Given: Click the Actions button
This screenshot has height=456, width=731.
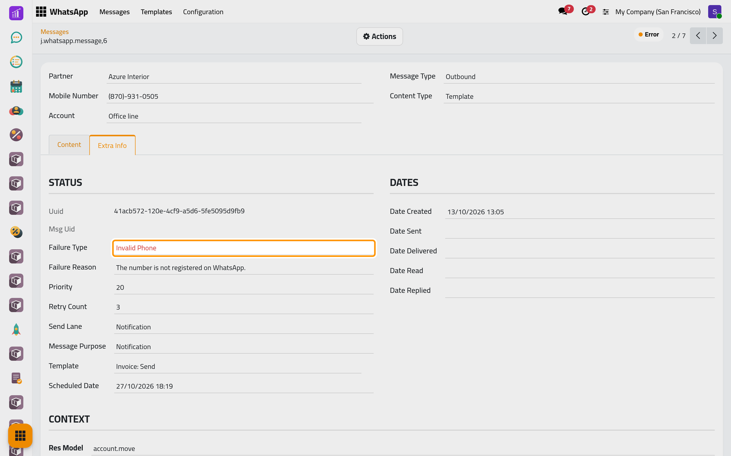Looking at the screenshot, I should 380,36.
